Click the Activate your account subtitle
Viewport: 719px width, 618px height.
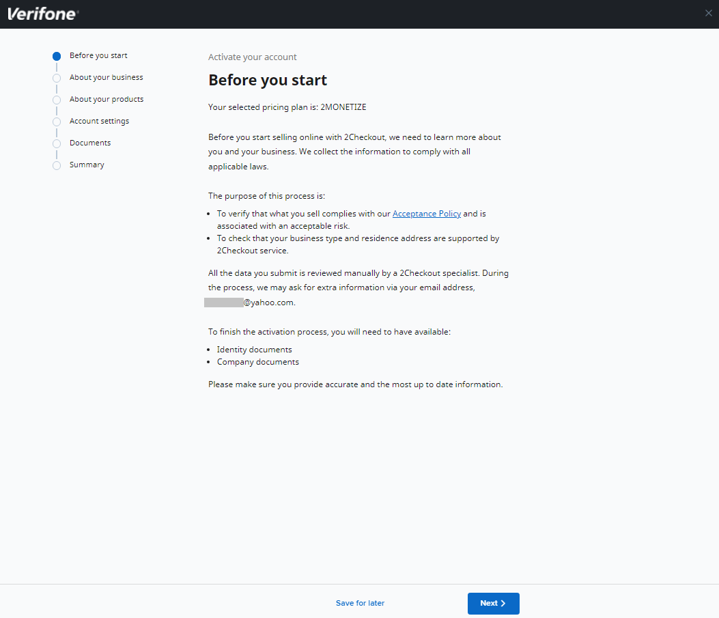pyautogui.click(x=252, y=57)
